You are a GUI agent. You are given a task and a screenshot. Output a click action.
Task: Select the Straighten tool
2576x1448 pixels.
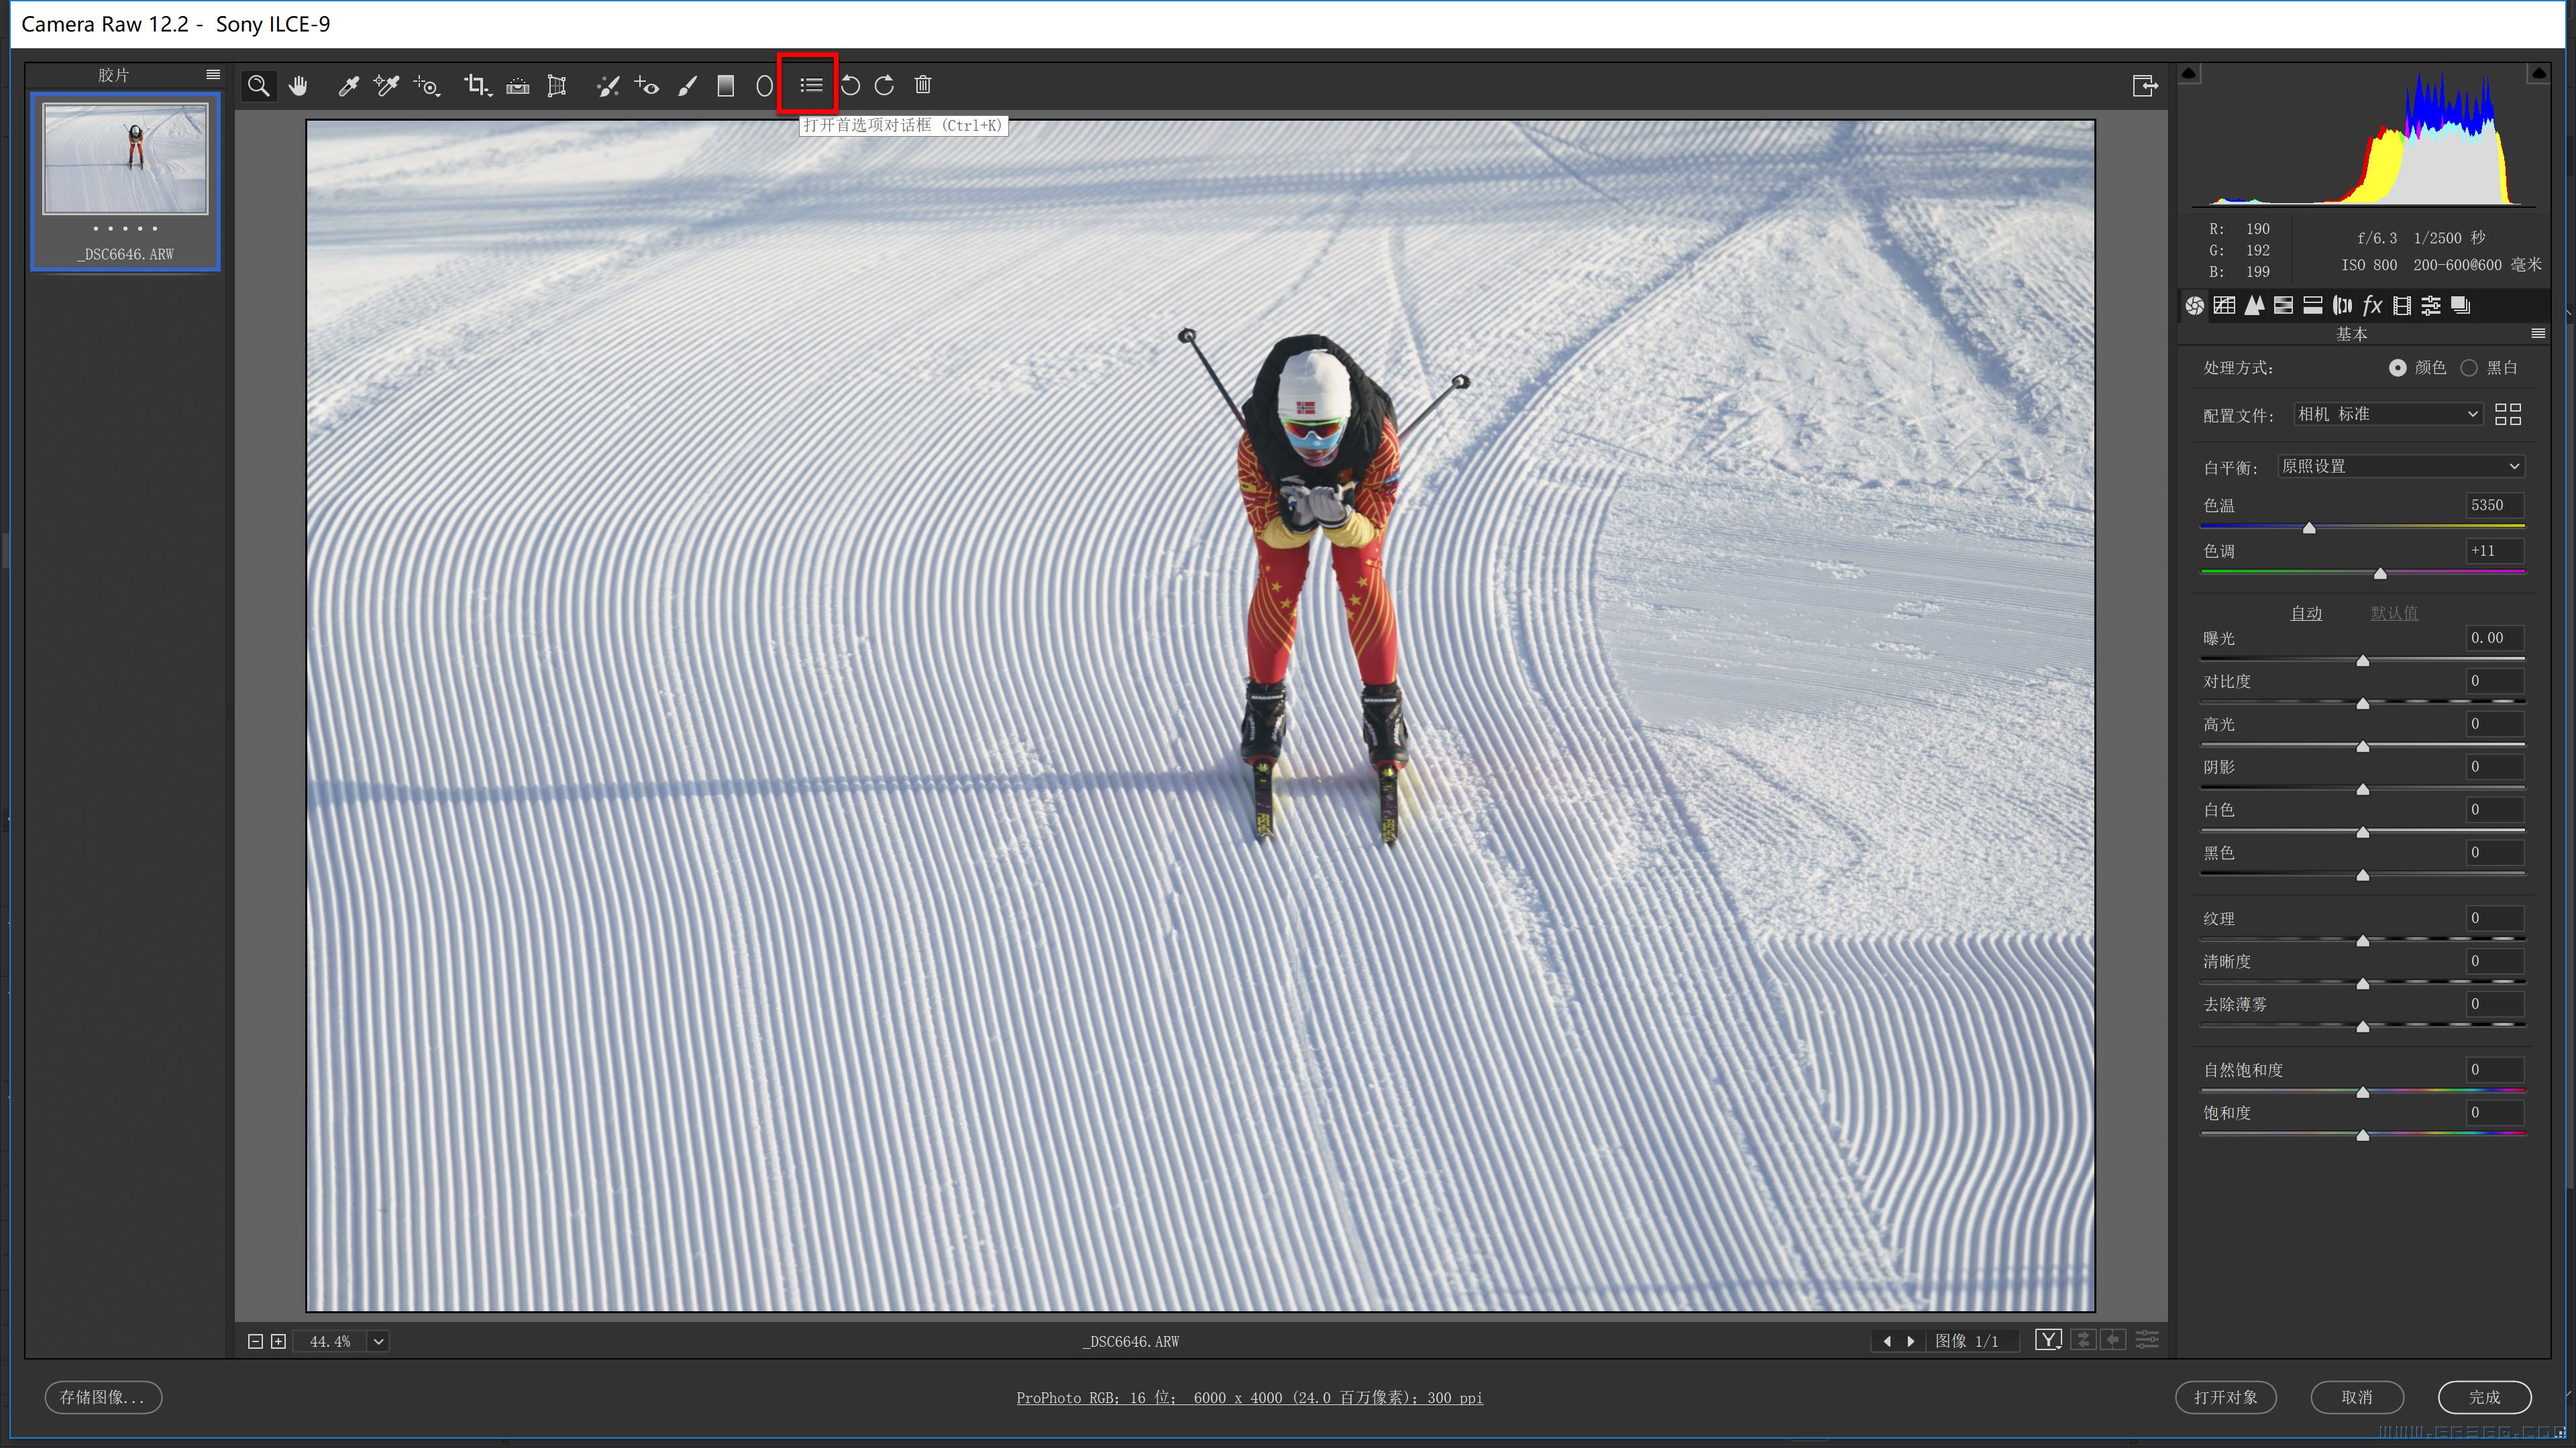518,86
